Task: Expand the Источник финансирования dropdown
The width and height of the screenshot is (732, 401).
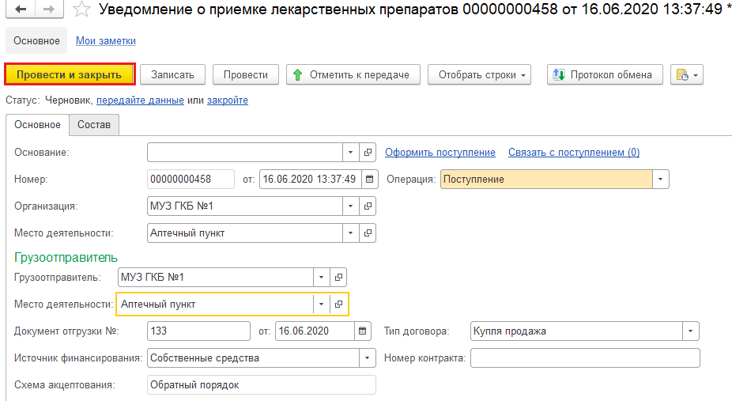Action: [x=368, y=358]
